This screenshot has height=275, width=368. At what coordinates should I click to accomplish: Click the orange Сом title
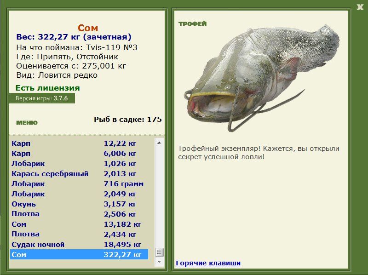(x=88, y=28)
